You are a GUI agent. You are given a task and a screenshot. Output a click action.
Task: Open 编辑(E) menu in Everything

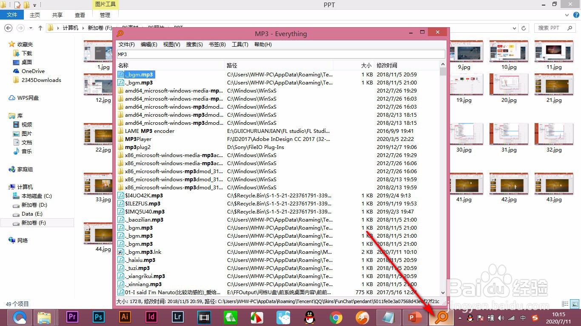point(149,45)
